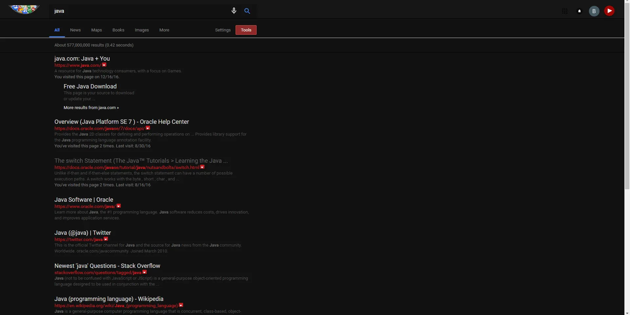
Task: Expand the dropdown arrow beside the en.wikipedia.org URL
Action: (181, 305)
